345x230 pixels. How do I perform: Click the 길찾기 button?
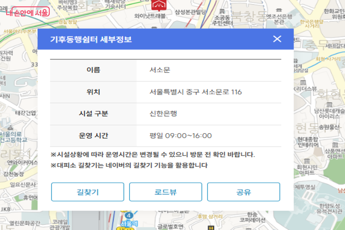(x=88, y=192)
